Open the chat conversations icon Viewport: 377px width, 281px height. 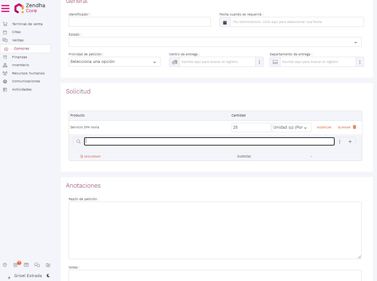click(37, 265)
